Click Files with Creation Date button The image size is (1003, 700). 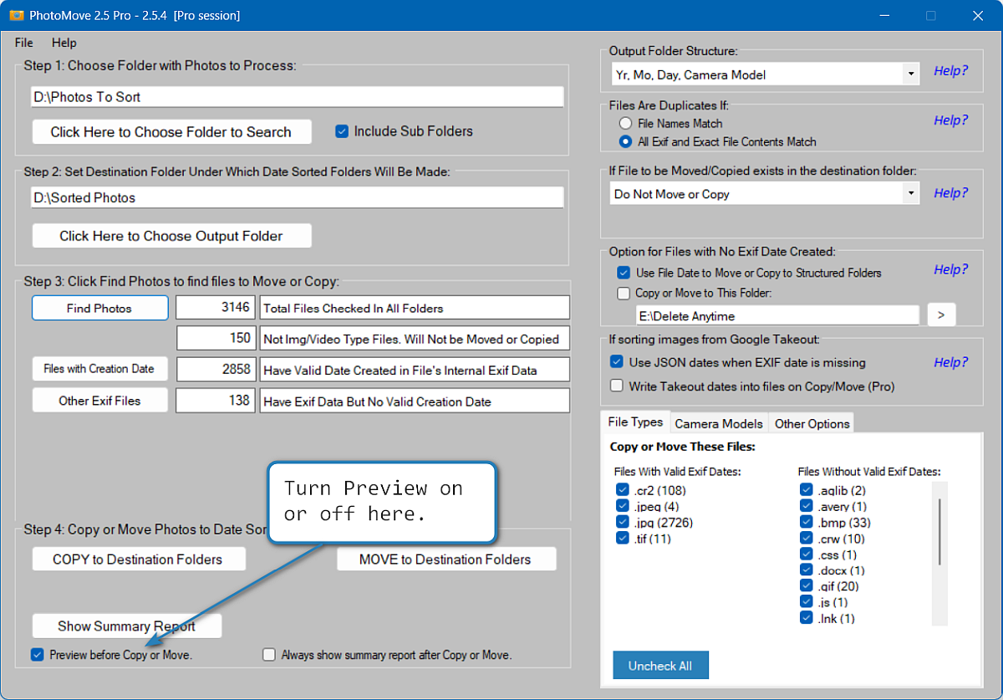(x=99, y=369)
